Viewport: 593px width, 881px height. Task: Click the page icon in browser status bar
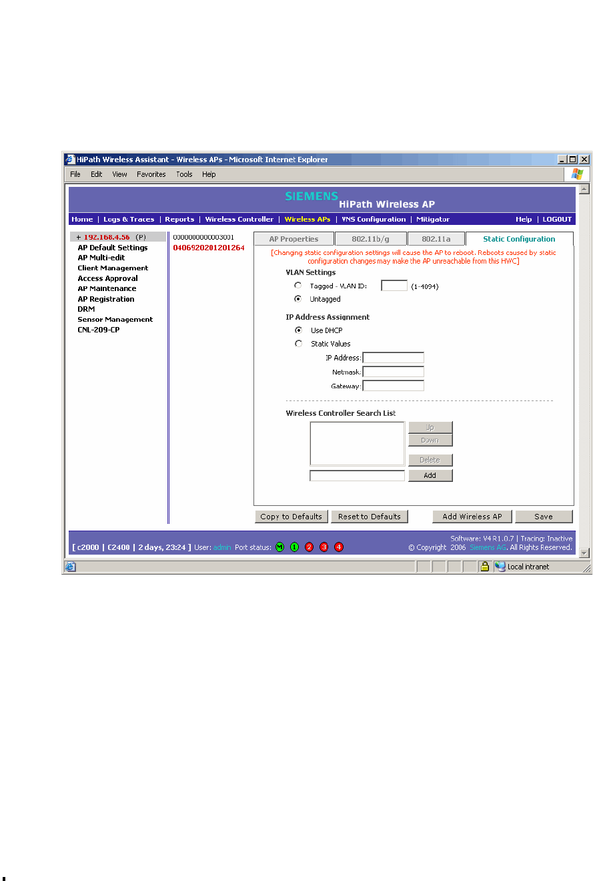click(69, 567)
